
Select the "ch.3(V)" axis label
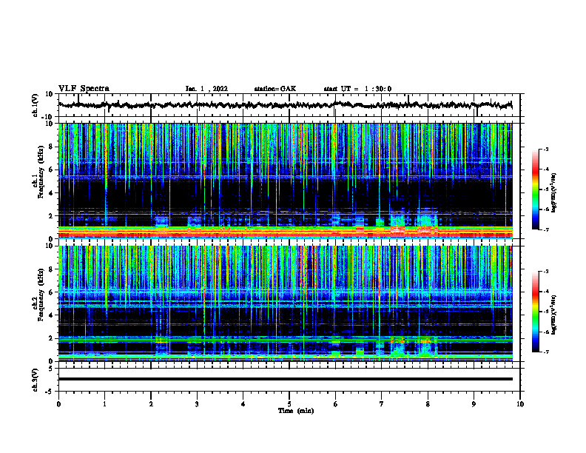[36, 380]
